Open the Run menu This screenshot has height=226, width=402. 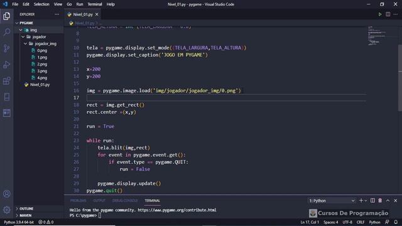click(80, 4)
